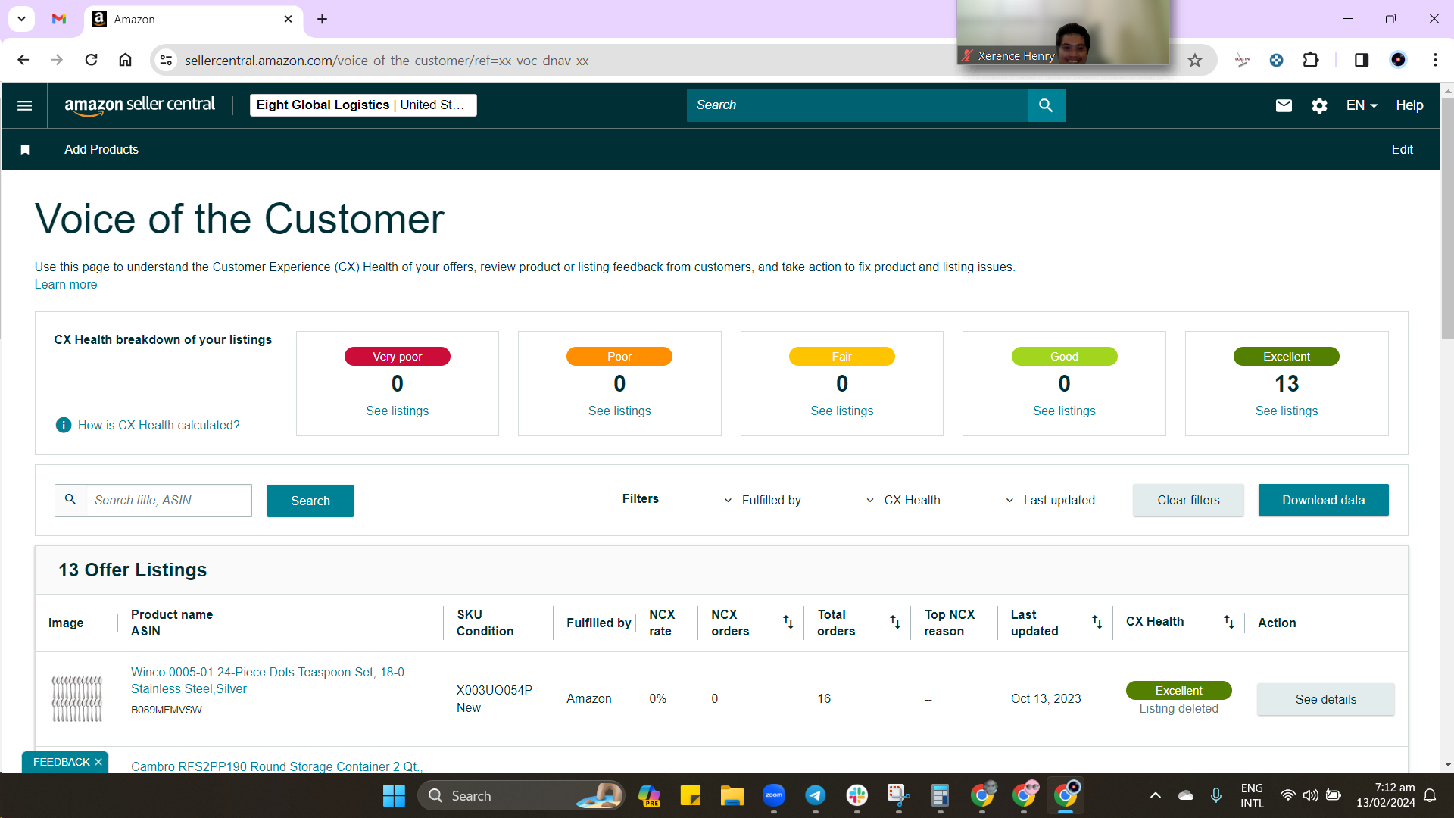See listings under Good
Viewport: 1454px width, 818px height.
point(1064,411)
